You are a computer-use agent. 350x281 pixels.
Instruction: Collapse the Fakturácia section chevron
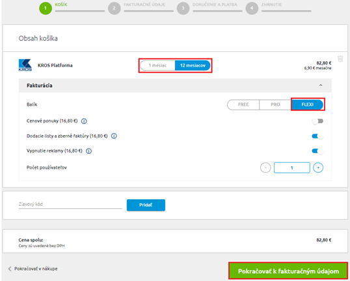[x=321, y=85]
